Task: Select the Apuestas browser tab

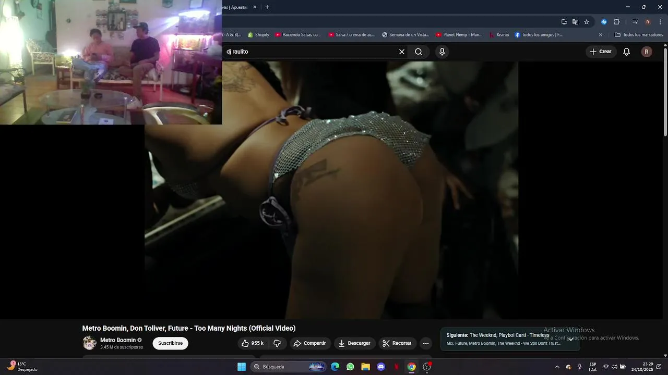Action: pos(235,7)
